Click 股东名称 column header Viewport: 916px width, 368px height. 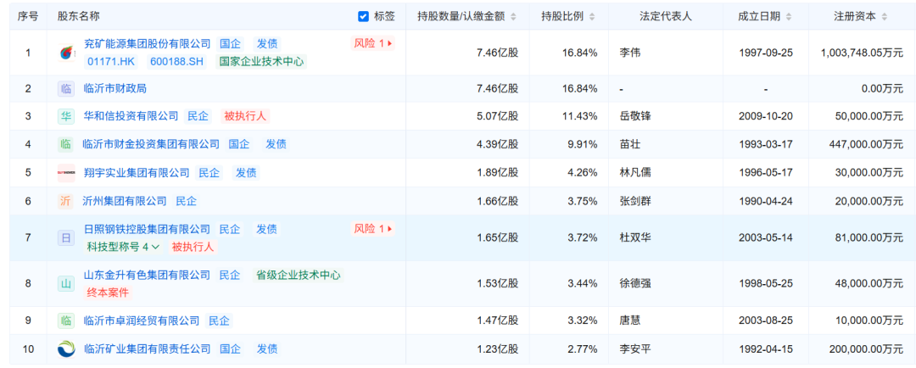pos(78,17)
